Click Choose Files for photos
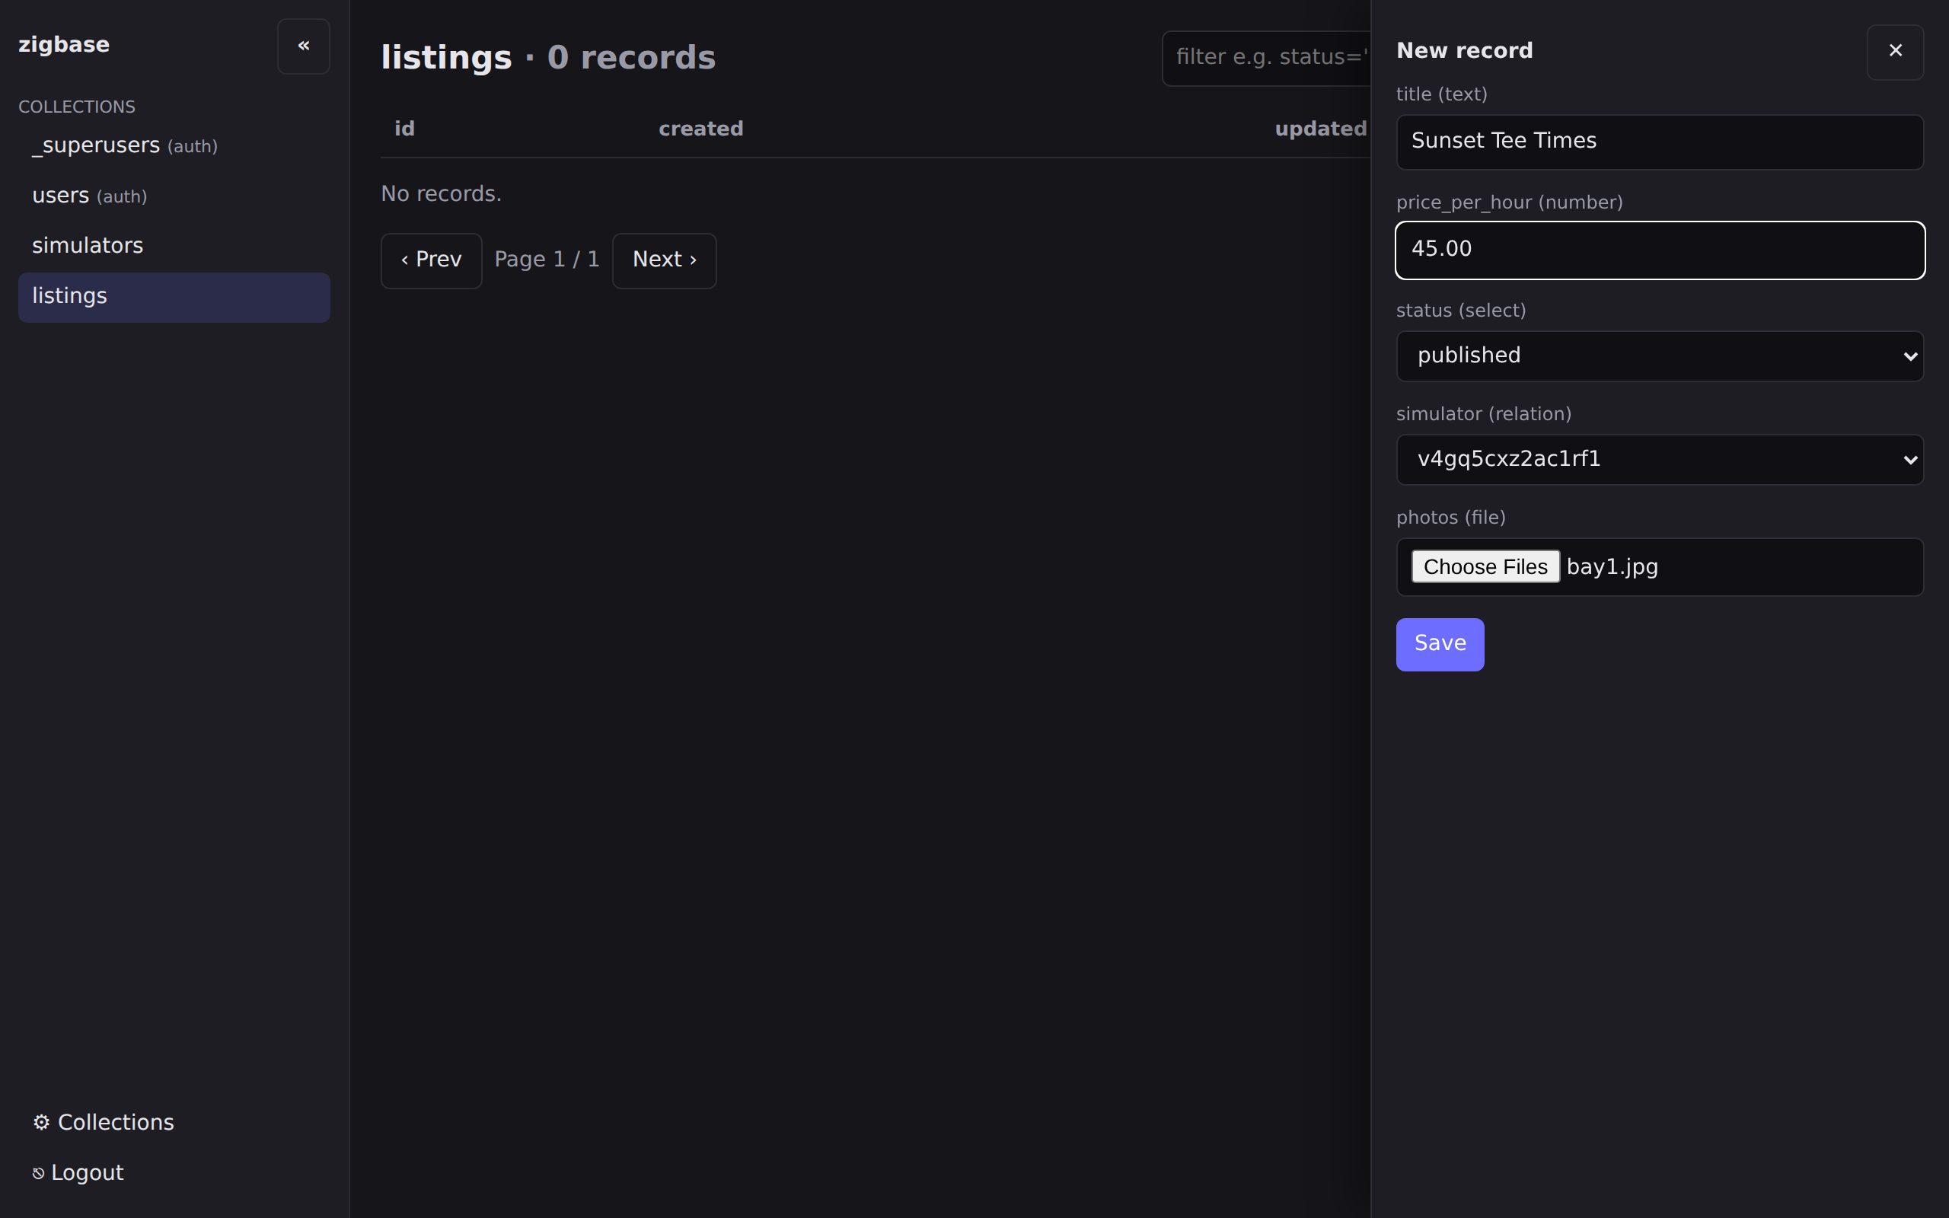This screenshot has width=1949, height=1218. point(1485,566)
